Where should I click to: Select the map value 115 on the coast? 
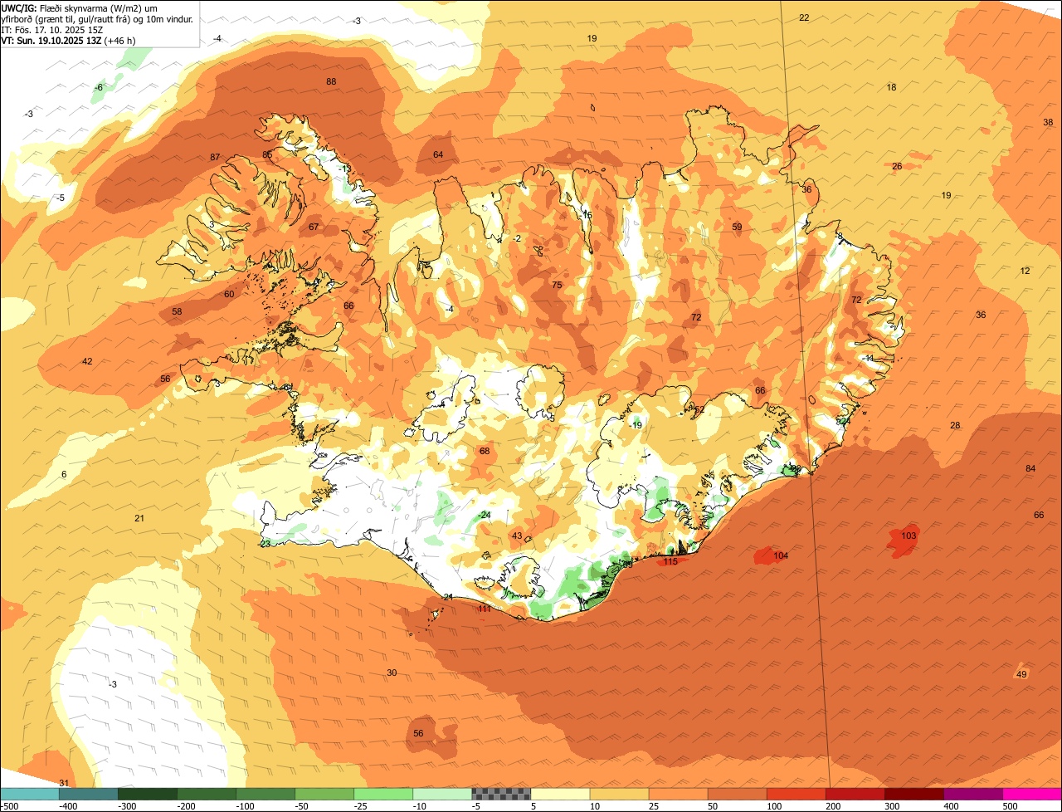[670, 561]
